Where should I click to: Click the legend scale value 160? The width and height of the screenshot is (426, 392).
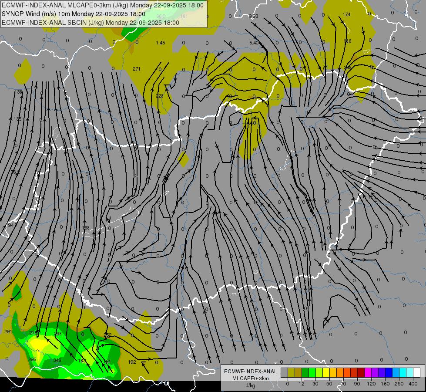(x=385, y=384)
